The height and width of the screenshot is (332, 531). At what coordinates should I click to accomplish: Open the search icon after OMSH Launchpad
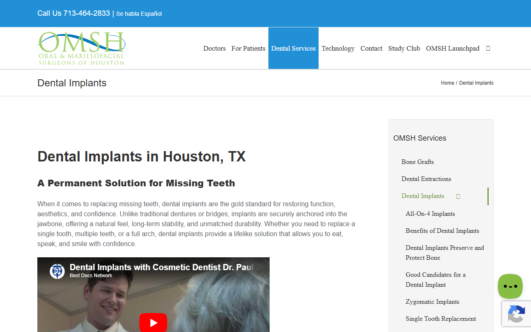(488, 48)
